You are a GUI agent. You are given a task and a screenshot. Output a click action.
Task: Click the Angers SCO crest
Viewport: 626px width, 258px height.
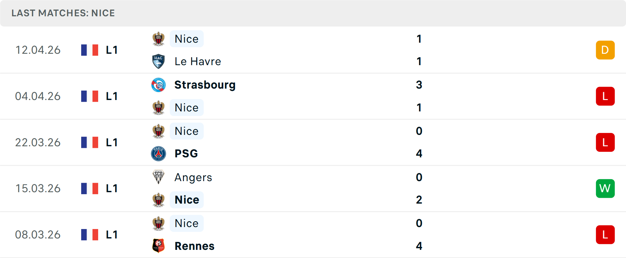[x=158, y=177]
